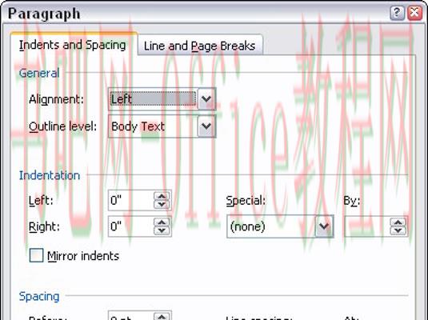Screen dimensions: 428x320
Task: Increase Right indentation with up arrow
Action: pos(162,222)
